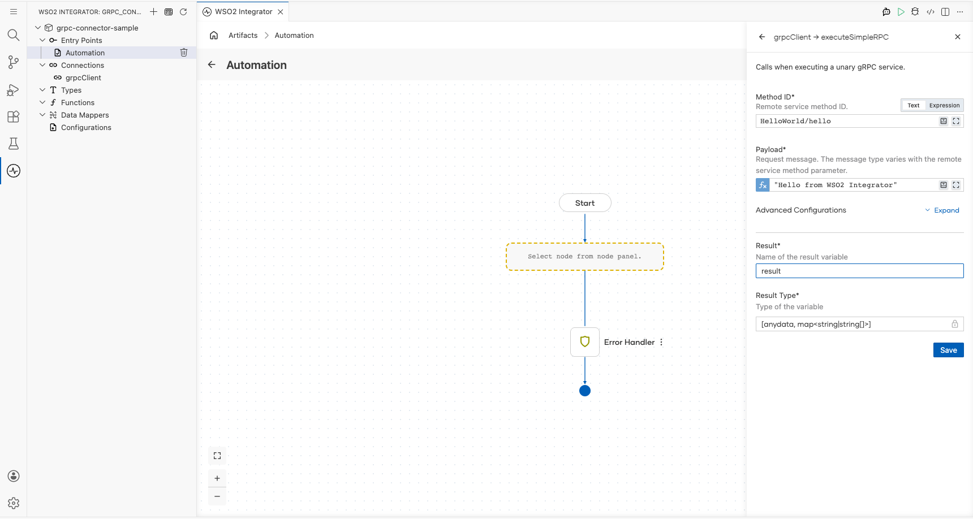Select the WSO2 Integrator activity icon
Screen dimensions: 973x519
(14, 171)
